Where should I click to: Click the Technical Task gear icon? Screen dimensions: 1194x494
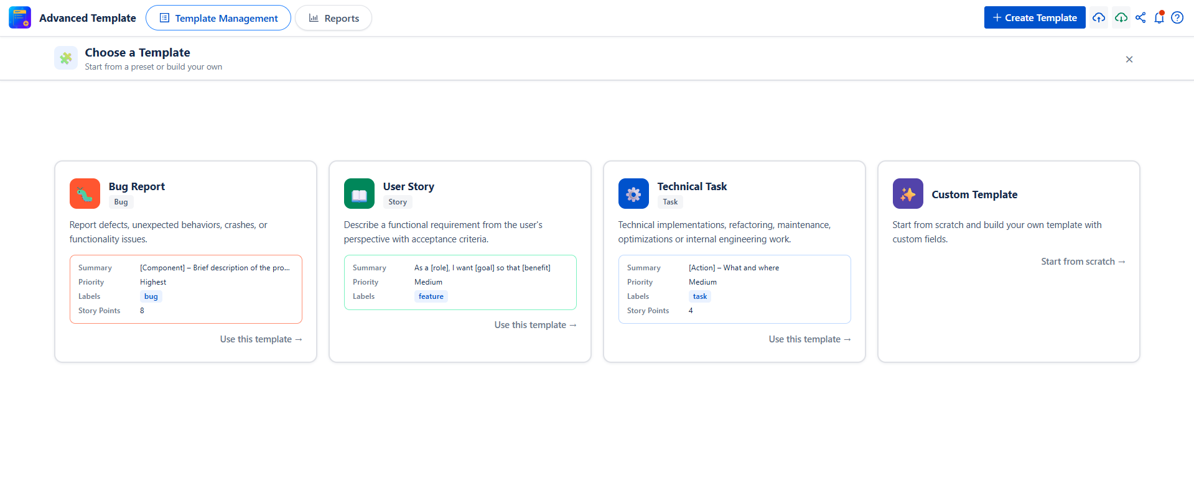point(633,193)
